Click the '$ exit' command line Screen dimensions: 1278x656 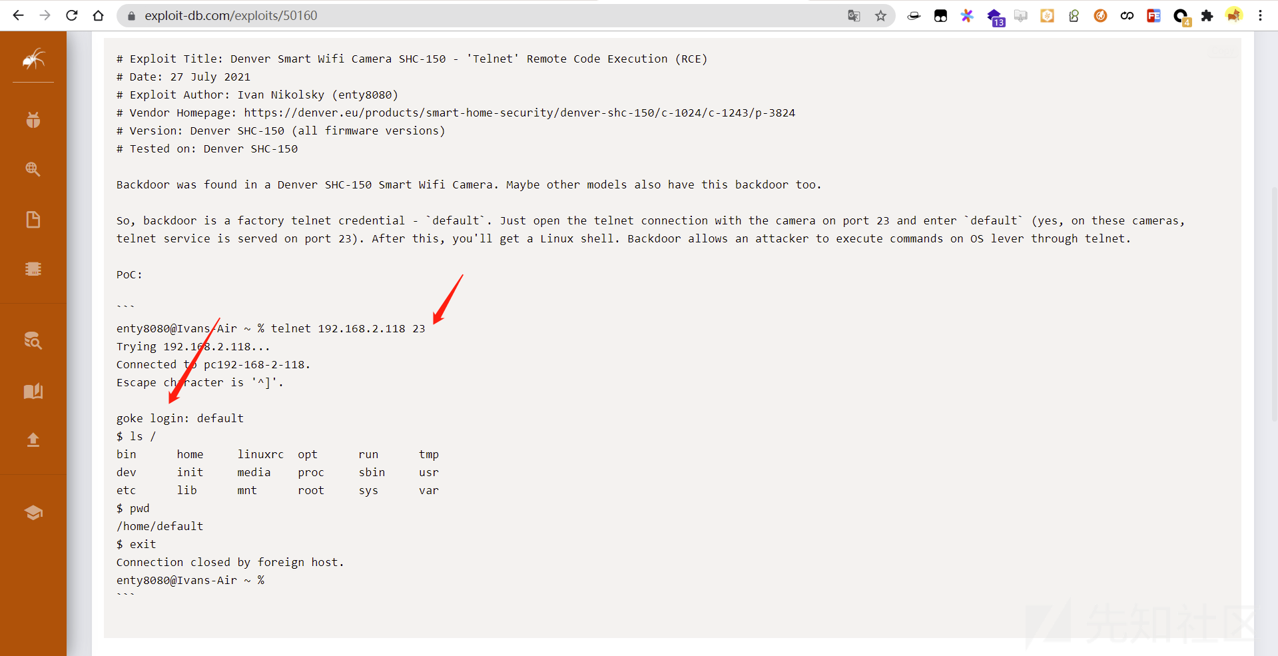click(x=137, y=544)
